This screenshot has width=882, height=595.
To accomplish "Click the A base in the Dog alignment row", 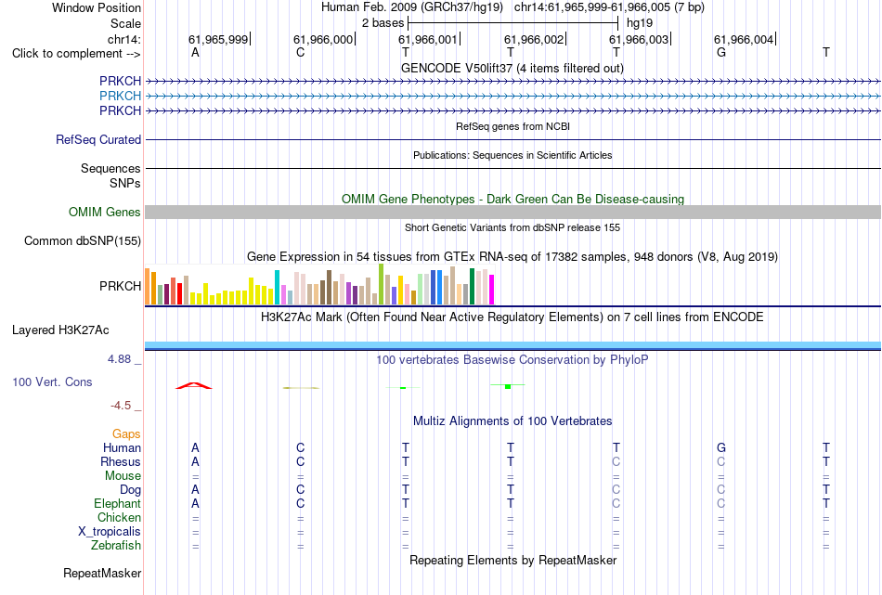I will [x=195, y=490].
